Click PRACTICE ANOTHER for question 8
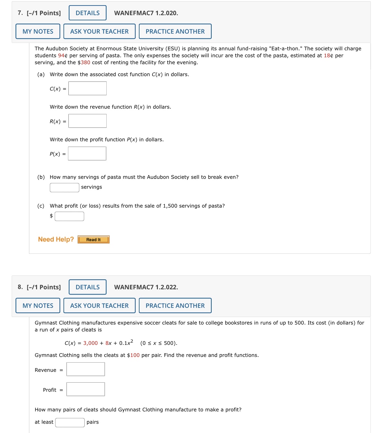Image resolution: width=377 pixels, height=433 pixels. click(175, 305)
